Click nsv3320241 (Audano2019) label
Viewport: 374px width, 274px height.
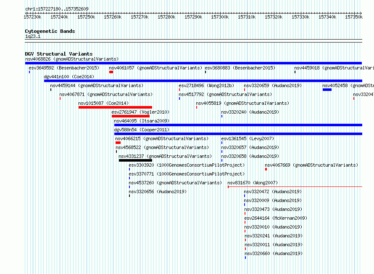[274, 236]
